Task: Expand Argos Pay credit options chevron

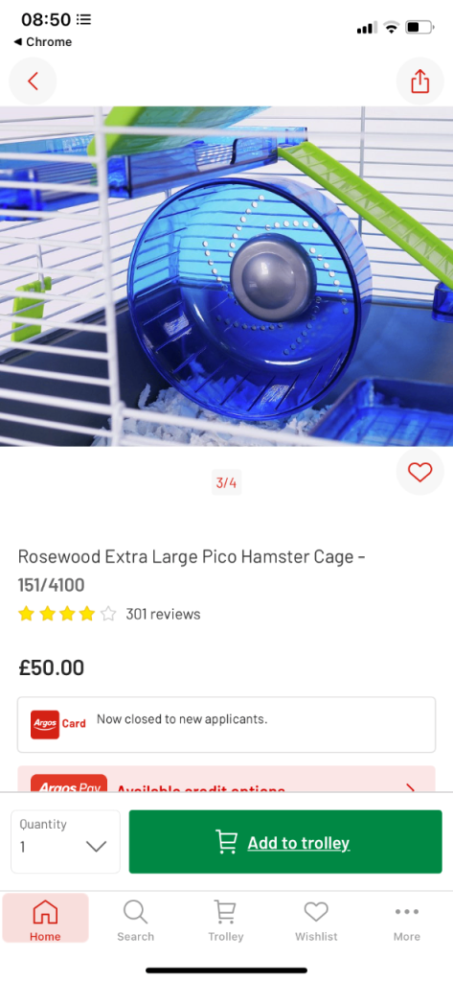Action: [410, 788]
